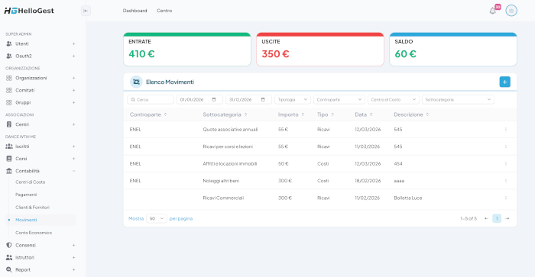Click the ENTRATE 410 € card
Image resolution: width=535 pixels, height=277 pixels.
pos(187,50)
